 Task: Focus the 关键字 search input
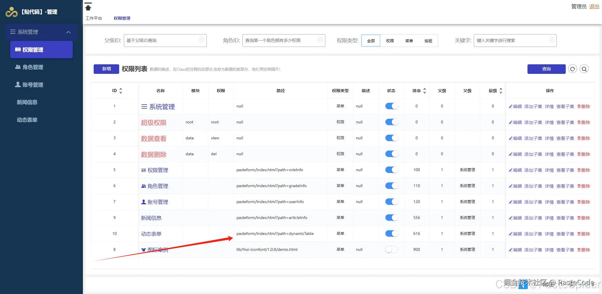coord(515,41)
